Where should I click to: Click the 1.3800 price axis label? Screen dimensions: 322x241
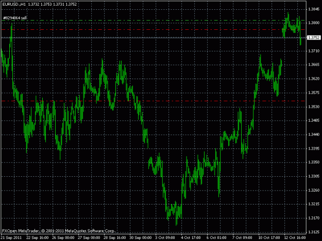click(x=314, y=23)
